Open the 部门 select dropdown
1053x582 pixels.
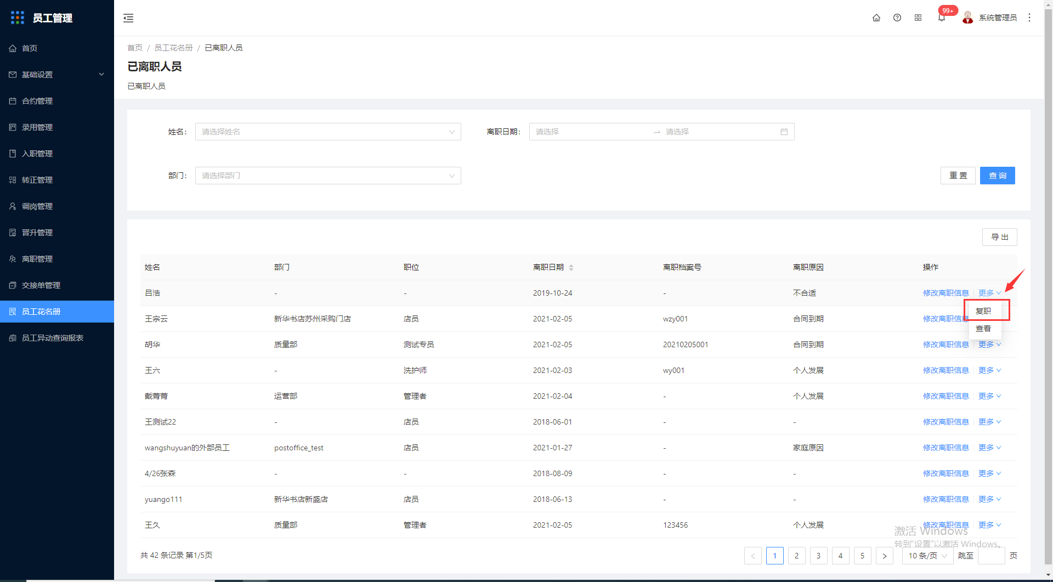(x=328, y=176)
